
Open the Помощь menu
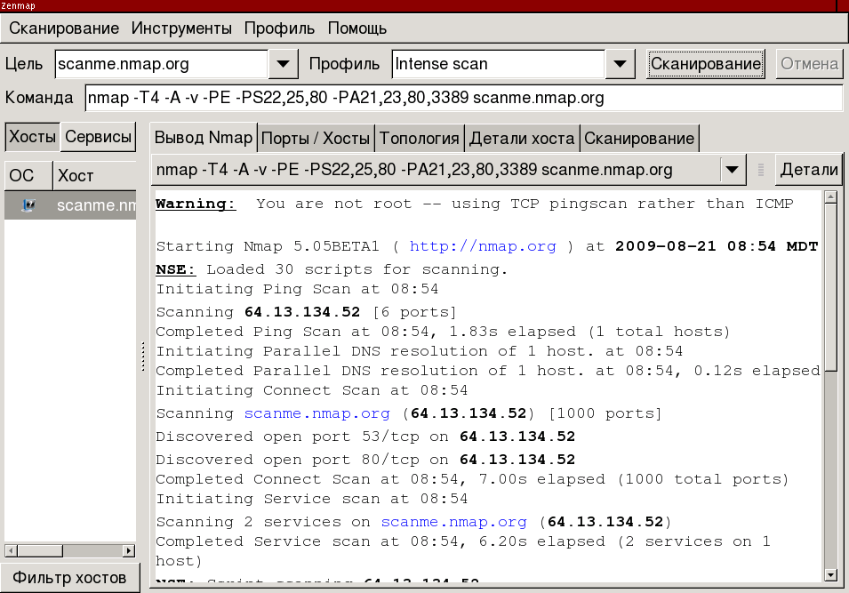357,28
